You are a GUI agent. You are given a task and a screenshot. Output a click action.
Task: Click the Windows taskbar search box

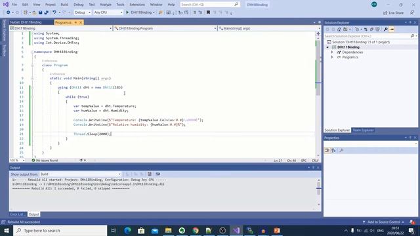coord(60,230)
